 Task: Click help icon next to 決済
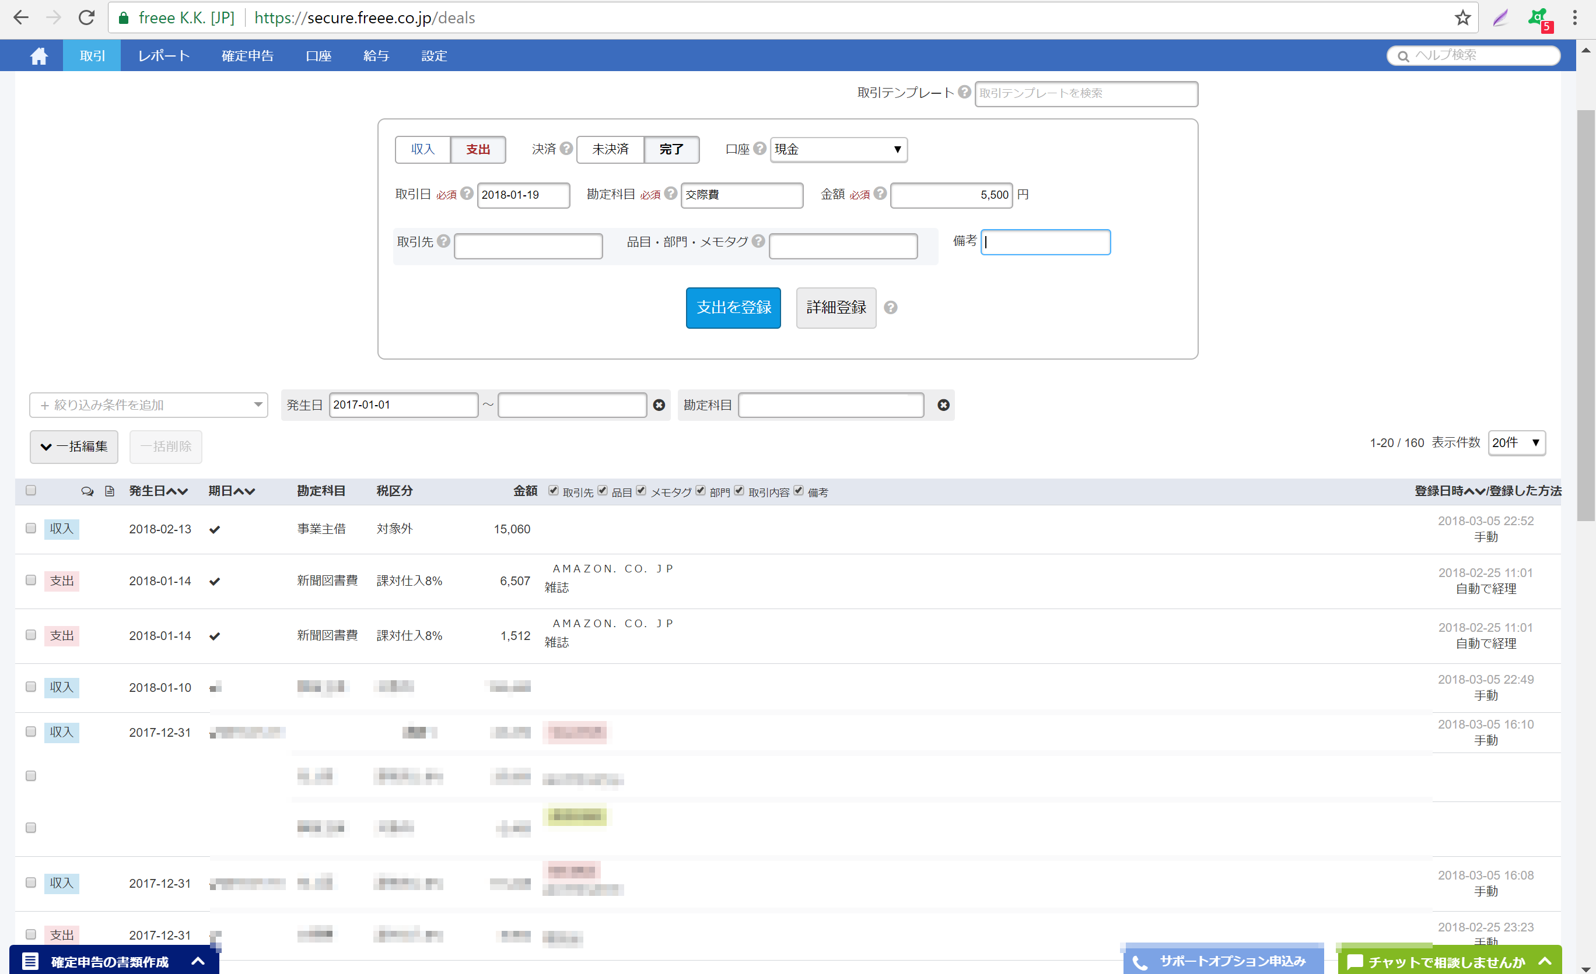[x=566, y=148]
